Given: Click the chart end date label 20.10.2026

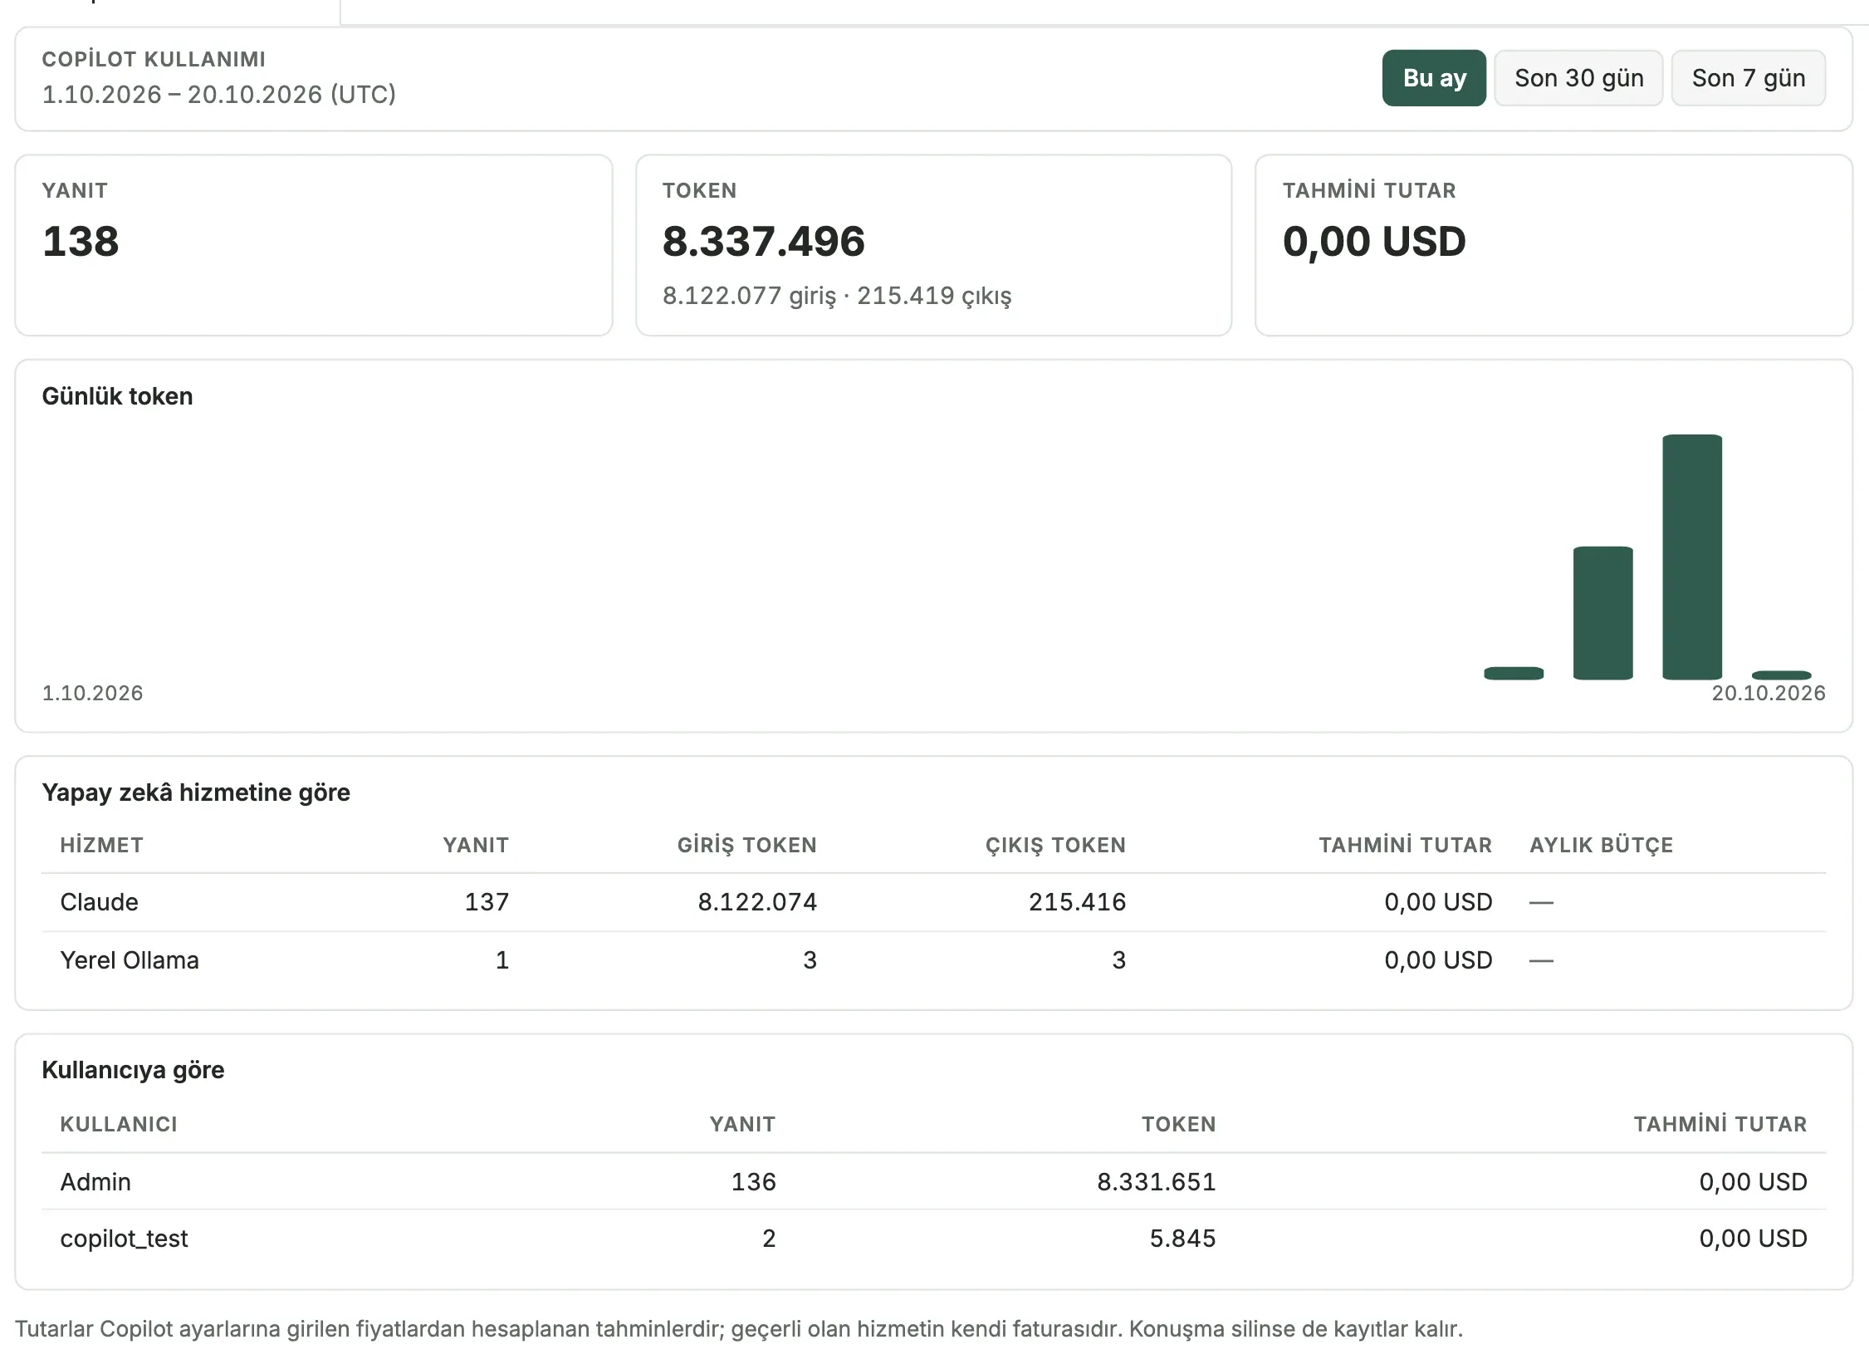Looking at the screenshot, I should click(1769, 694).
